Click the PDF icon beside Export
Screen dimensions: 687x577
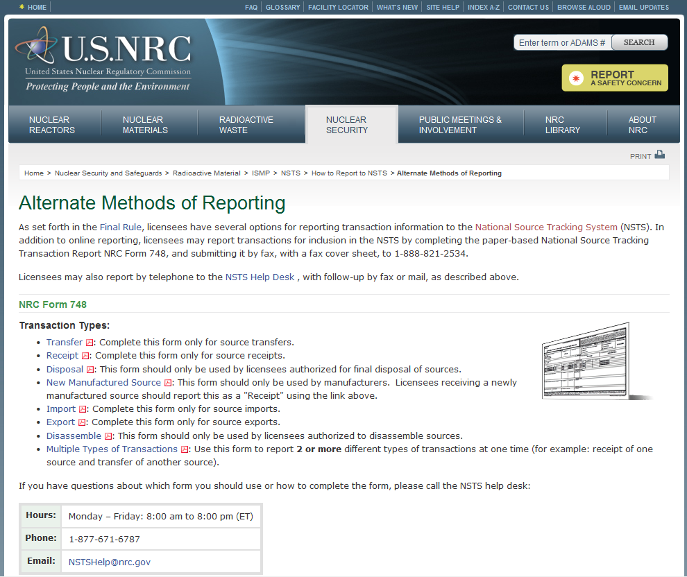pyautogui.click(x=82, y=422)
